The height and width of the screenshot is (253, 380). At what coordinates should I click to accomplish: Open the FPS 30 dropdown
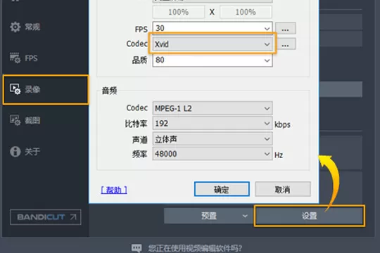pos(213,28)
